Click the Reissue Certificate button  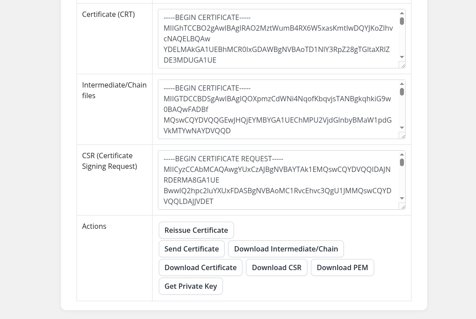[196, 230]
